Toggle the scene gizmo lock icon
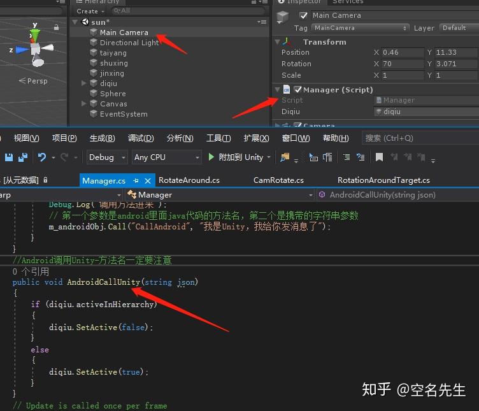479x411 pixels. pyautogui.click(x=56, y=27)
